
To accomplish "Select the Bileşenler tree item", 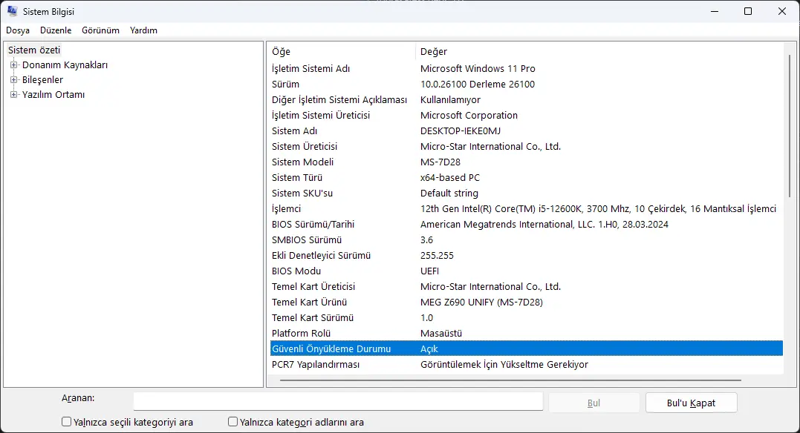I will (x=42, y=79).
